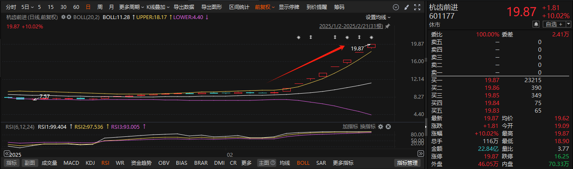This screenshot has height=169, width=573.
Task: Open 区间统计 range statistics
Action: tap(239, 7)
